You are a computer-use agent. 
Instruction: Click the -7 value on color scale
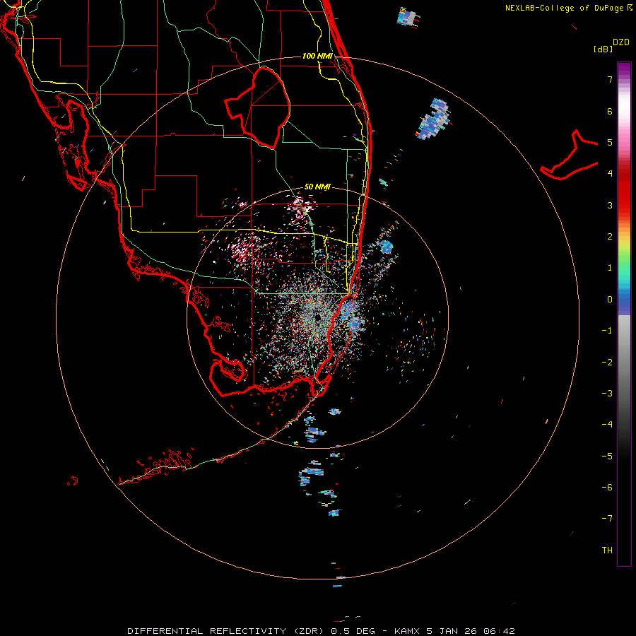[x=607, y=519]
